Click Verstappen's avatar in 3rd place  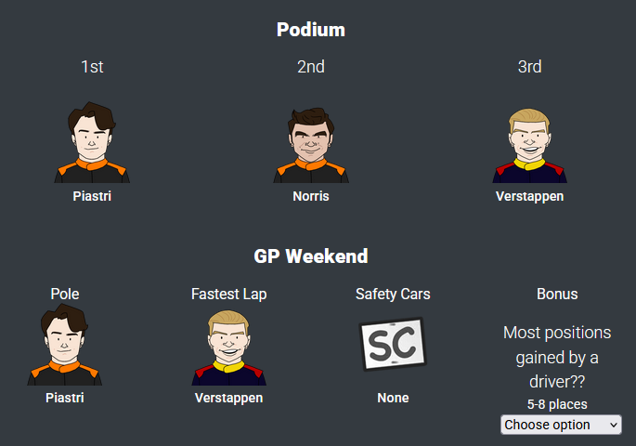pyautogui.click(x=529, y=146)
